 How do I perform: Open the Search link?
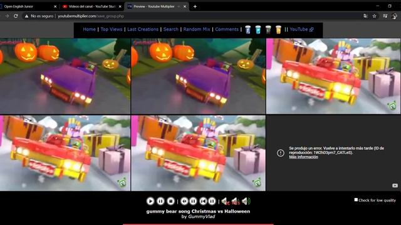(171, 29)
